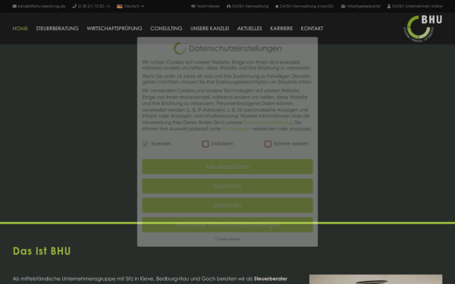Open the UNSERE KANZLEI menu
This screenshot has height=284, width=455.
[209, 29]
